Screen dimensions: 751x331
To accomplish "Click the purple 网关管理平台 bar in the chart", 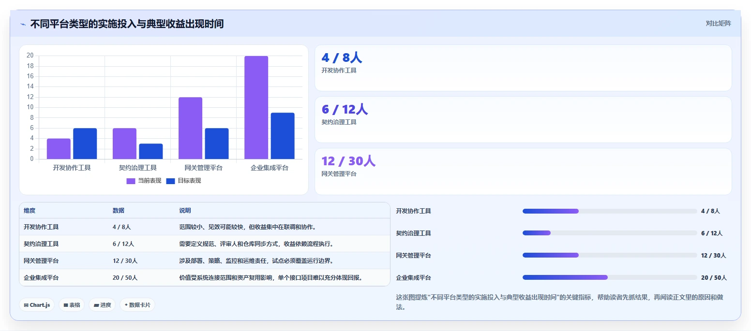I will coord(190,128).
